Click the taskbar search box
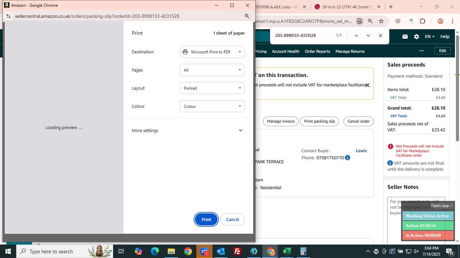This screenshot has height=258, width=460. 65,251
